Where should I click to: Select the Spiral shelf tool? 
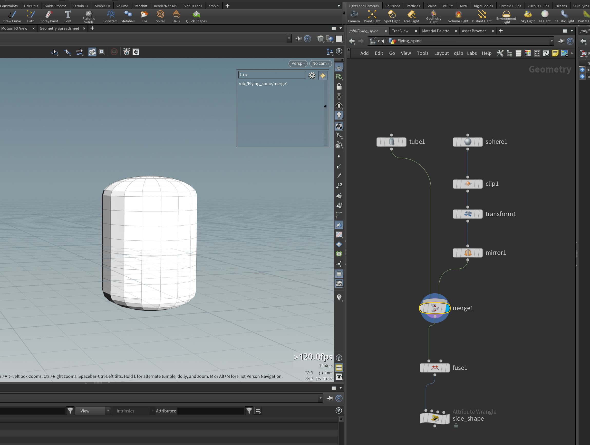[x=160, y=16]
